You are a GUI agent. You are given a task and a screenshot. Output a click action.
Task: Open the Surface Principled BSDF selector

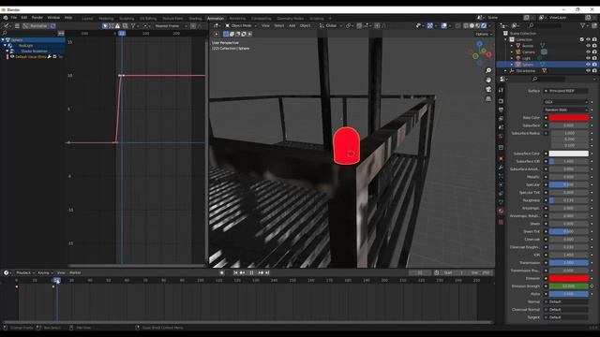[566, 91]
